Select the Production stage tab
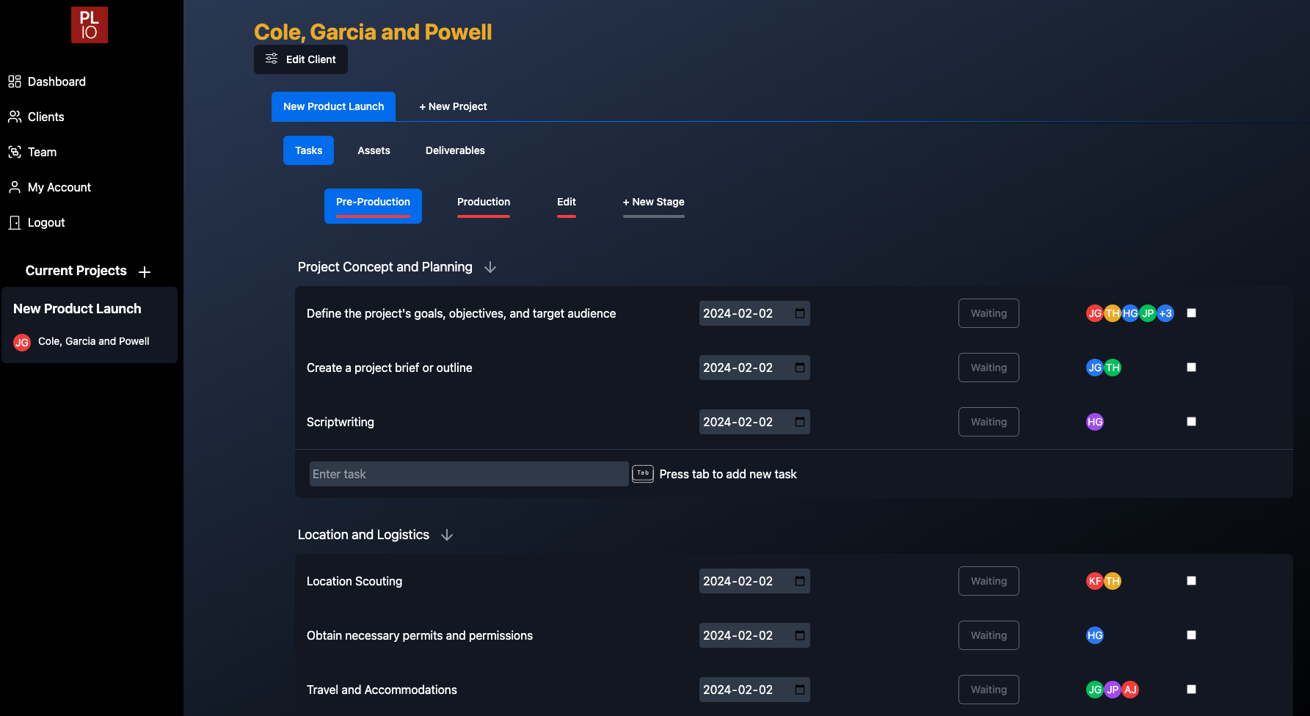 click(483, 202)
